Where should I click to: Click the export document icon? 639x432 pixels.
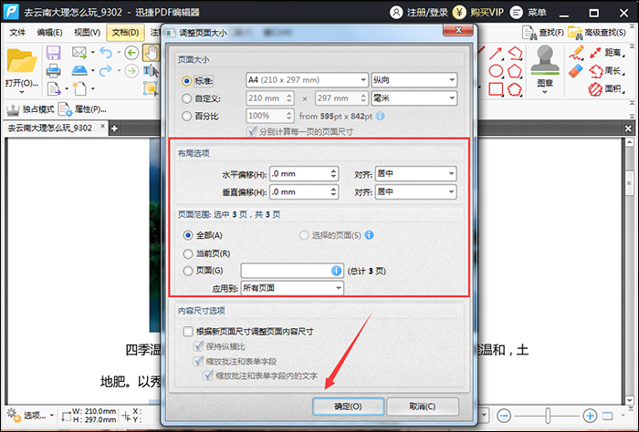pos(54,88)
